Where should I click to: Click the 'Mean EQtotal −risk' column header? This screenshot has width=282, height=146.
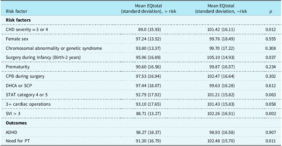click(x=221, y=8)
